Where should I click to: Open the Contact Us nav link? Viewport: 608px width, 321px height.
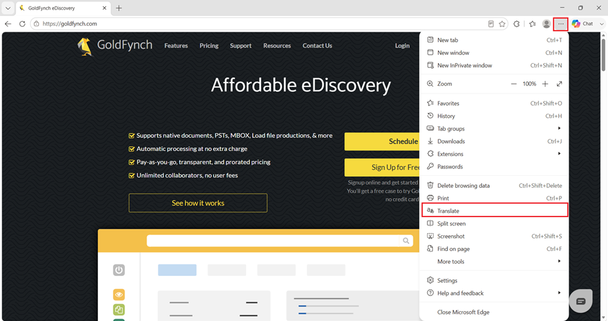[x=317, y=46]
